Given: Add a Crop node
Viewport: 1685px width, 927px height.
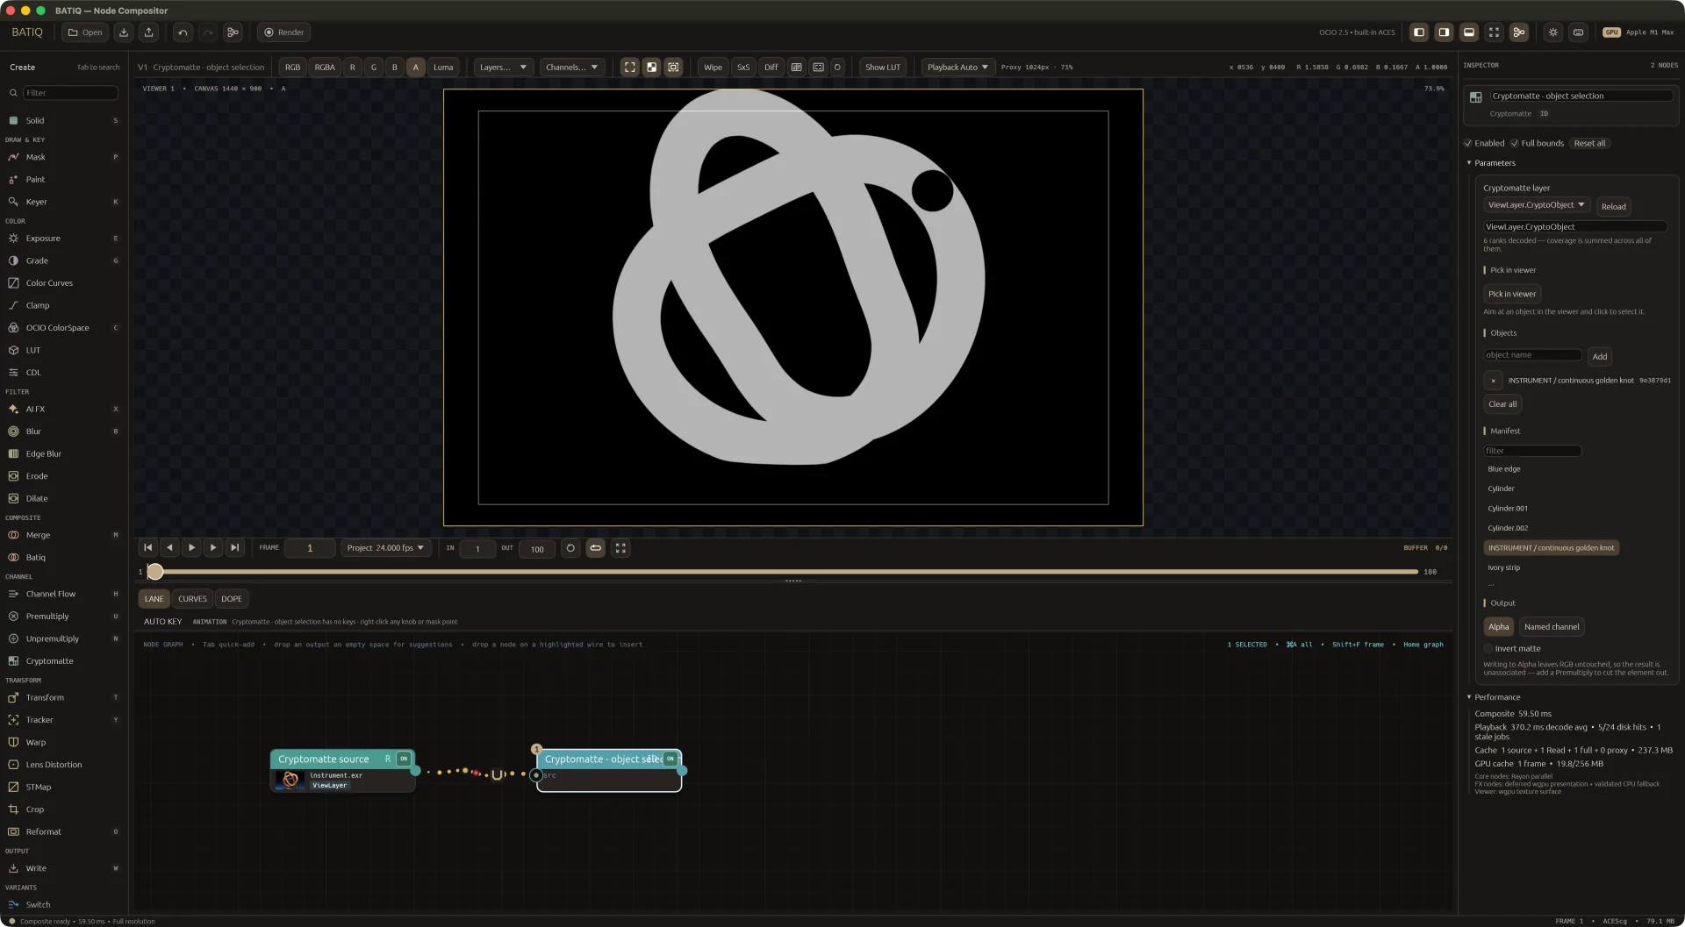Looking at the screenshot, I should (63, 809).
